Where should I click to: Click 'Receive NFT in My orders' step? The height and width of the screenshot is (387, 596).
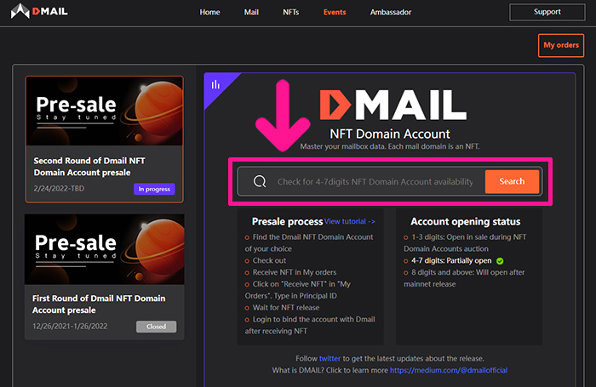[295, 272]
